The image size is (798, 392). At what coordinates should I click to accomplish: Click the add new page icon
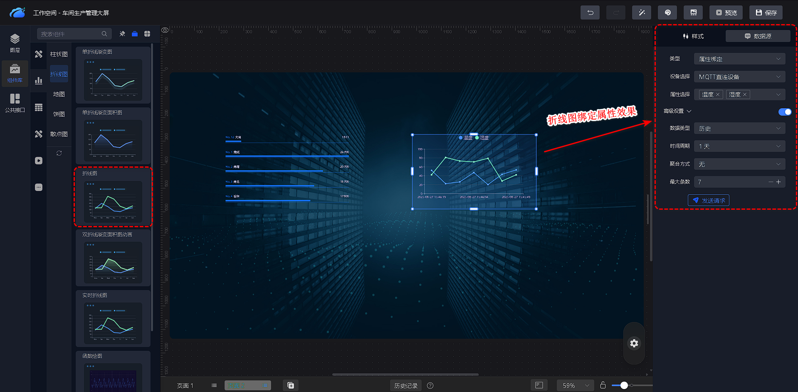[x=291, y=385]
